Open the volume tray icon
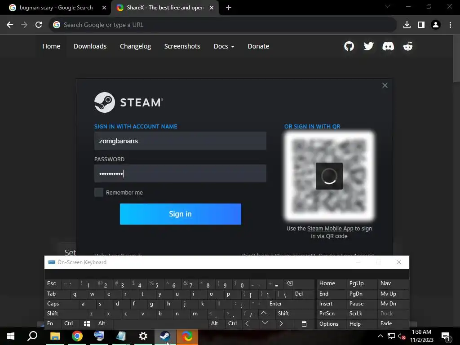This screenshot has height=345, width=460. [x=402, y=336]
